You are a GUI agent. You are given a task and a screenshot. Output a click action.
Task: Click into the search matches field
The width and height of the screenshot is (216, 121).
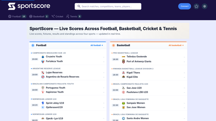[x=108, y=6]
